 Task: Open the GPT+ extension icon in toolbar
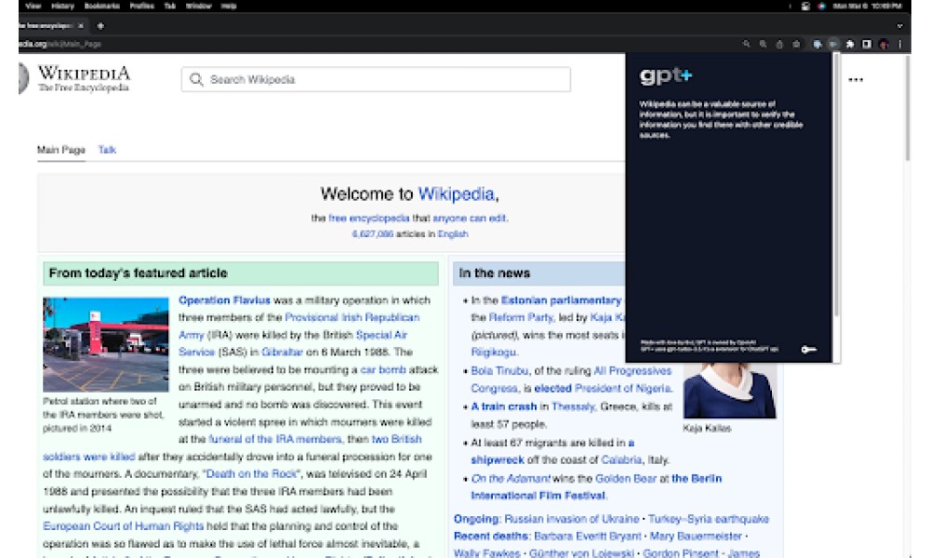coord(833,44)
